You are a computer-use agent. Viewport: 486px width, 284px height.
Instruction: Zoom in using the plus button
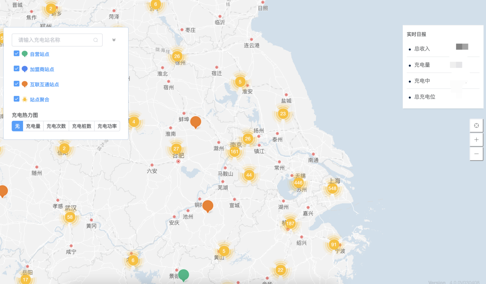[476, 140]
